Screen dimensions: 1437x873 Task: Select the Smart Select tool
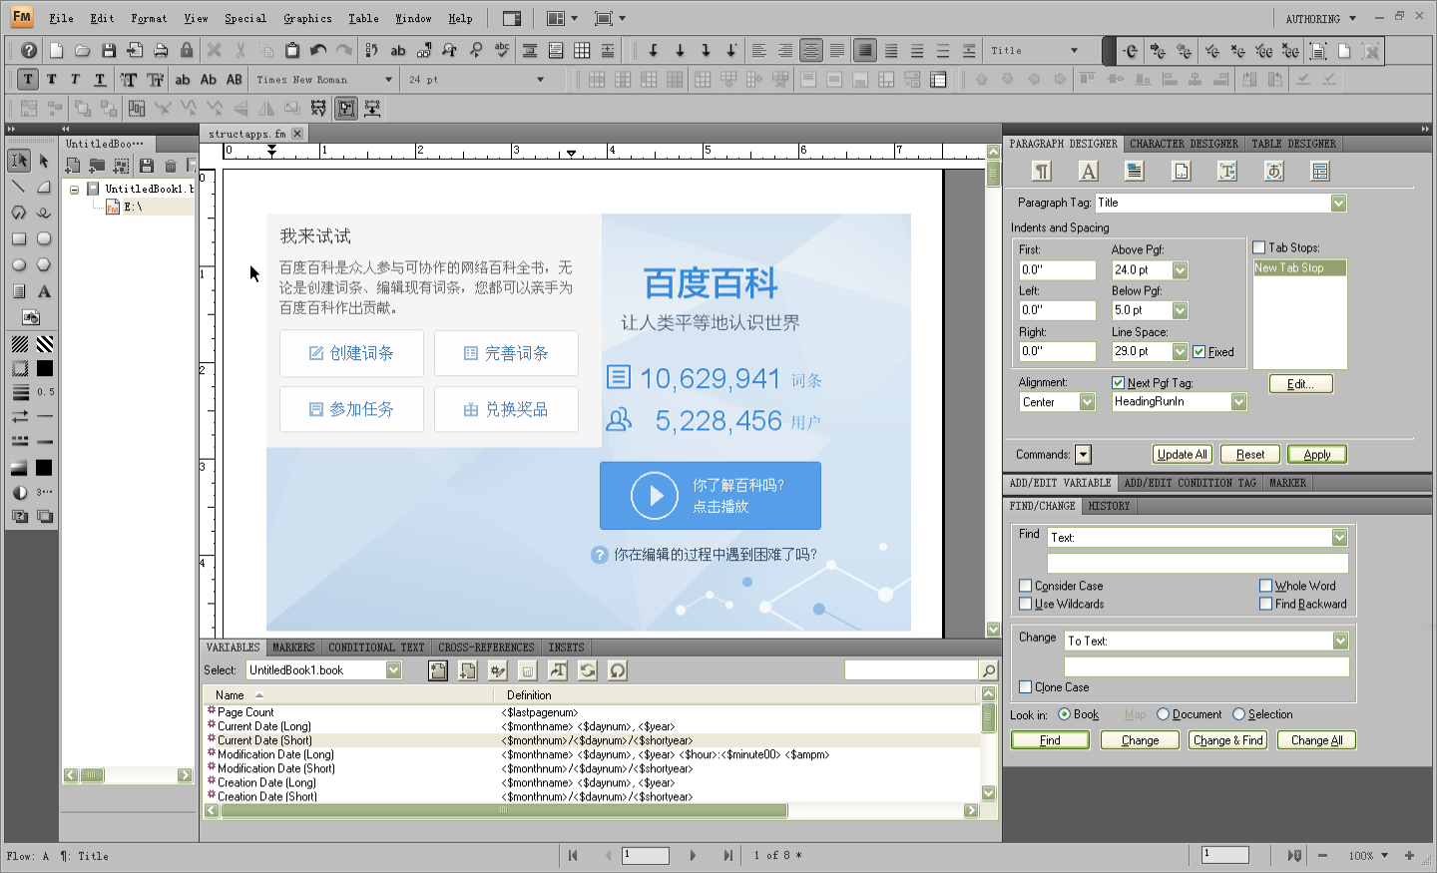[x=17, y=160]
